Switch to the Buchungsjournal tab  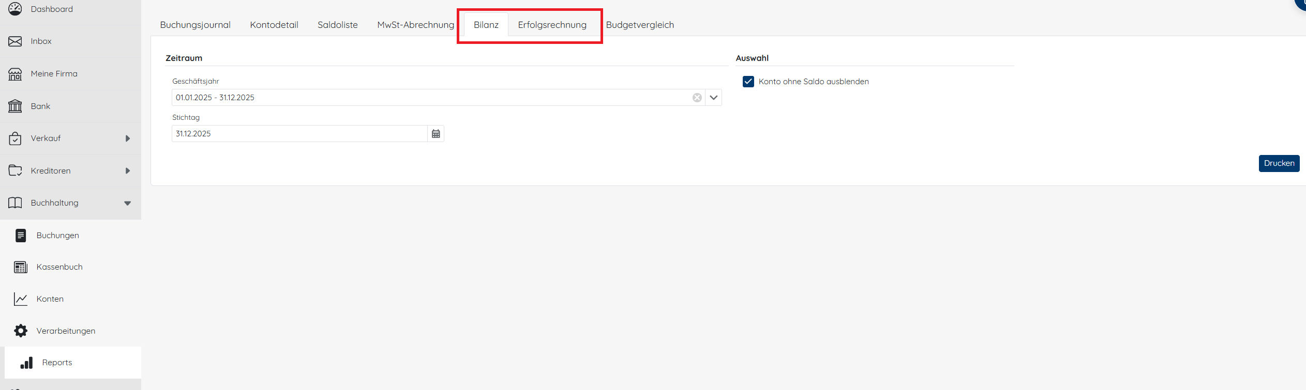coord(195,25)
